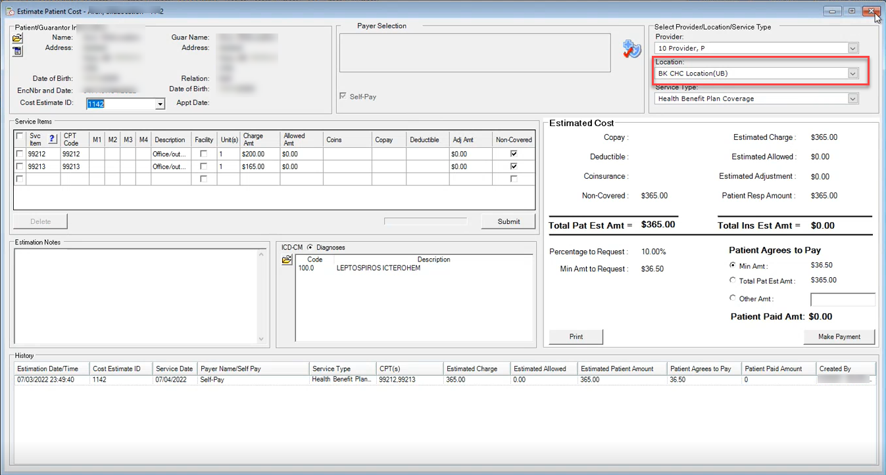
Task: Toggle Facility checkbox for 99212 row
Action: pyautogui.click(x=204, y=154)
